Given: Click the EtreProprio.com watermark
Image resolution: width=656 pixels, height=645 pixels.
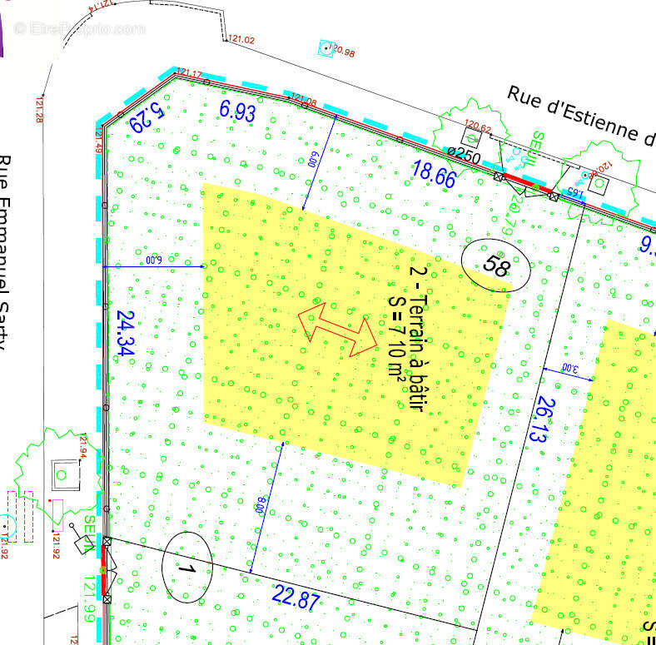Looking at the screenshot, I should click(x=81, y=28).
